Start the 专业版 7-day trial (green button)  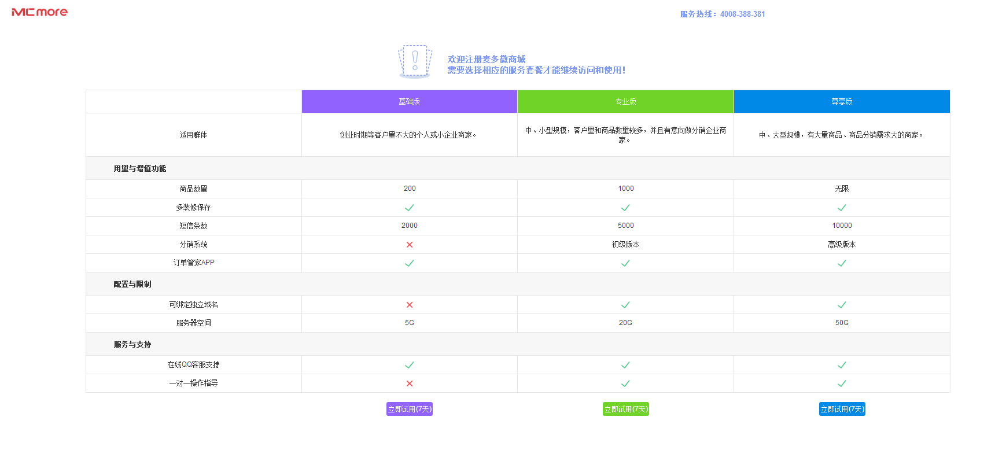tap(626, 409)
